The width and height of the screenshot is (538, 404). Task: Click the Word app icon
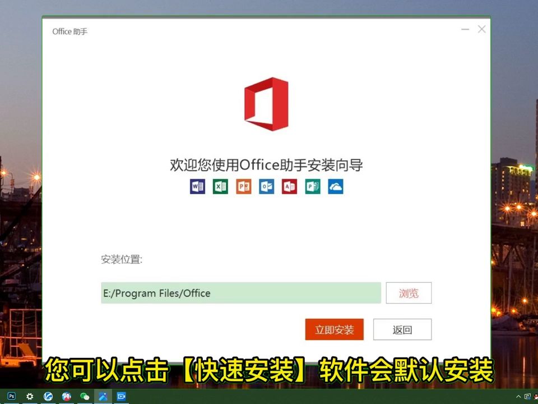pos(197,186)
